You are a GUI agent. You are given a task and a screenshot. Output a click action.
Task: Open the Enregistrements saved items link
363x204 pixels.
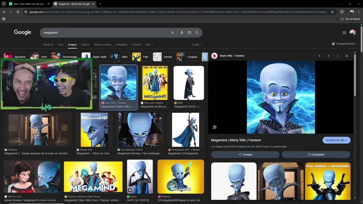pyautogui.click(x=344, y=44)
